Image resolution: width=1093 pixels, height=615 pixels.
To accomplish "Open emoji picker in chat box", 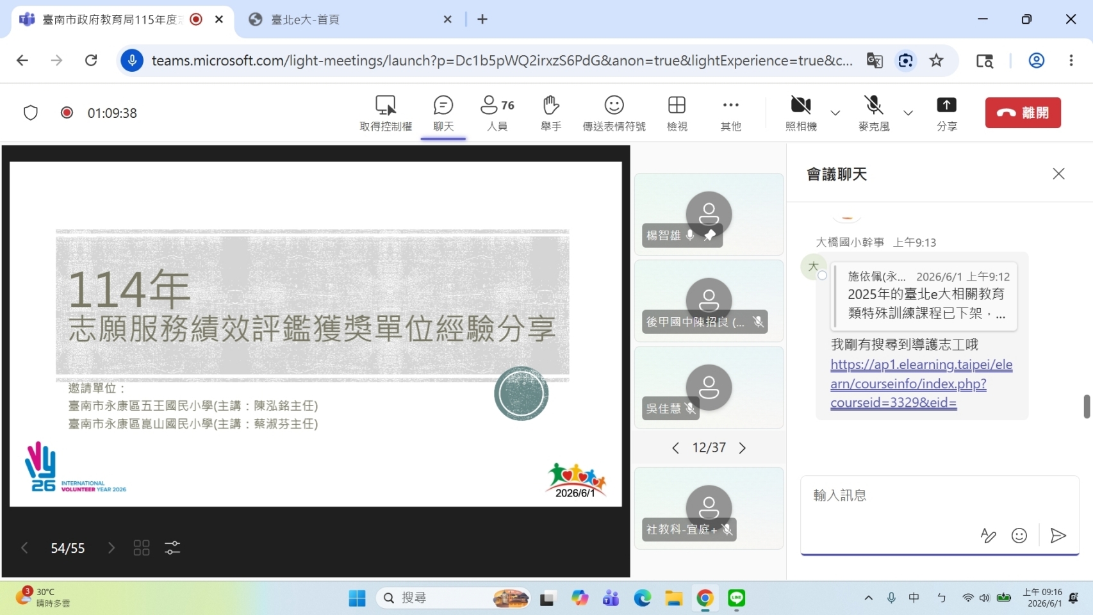I will (x=1019, y=535).
